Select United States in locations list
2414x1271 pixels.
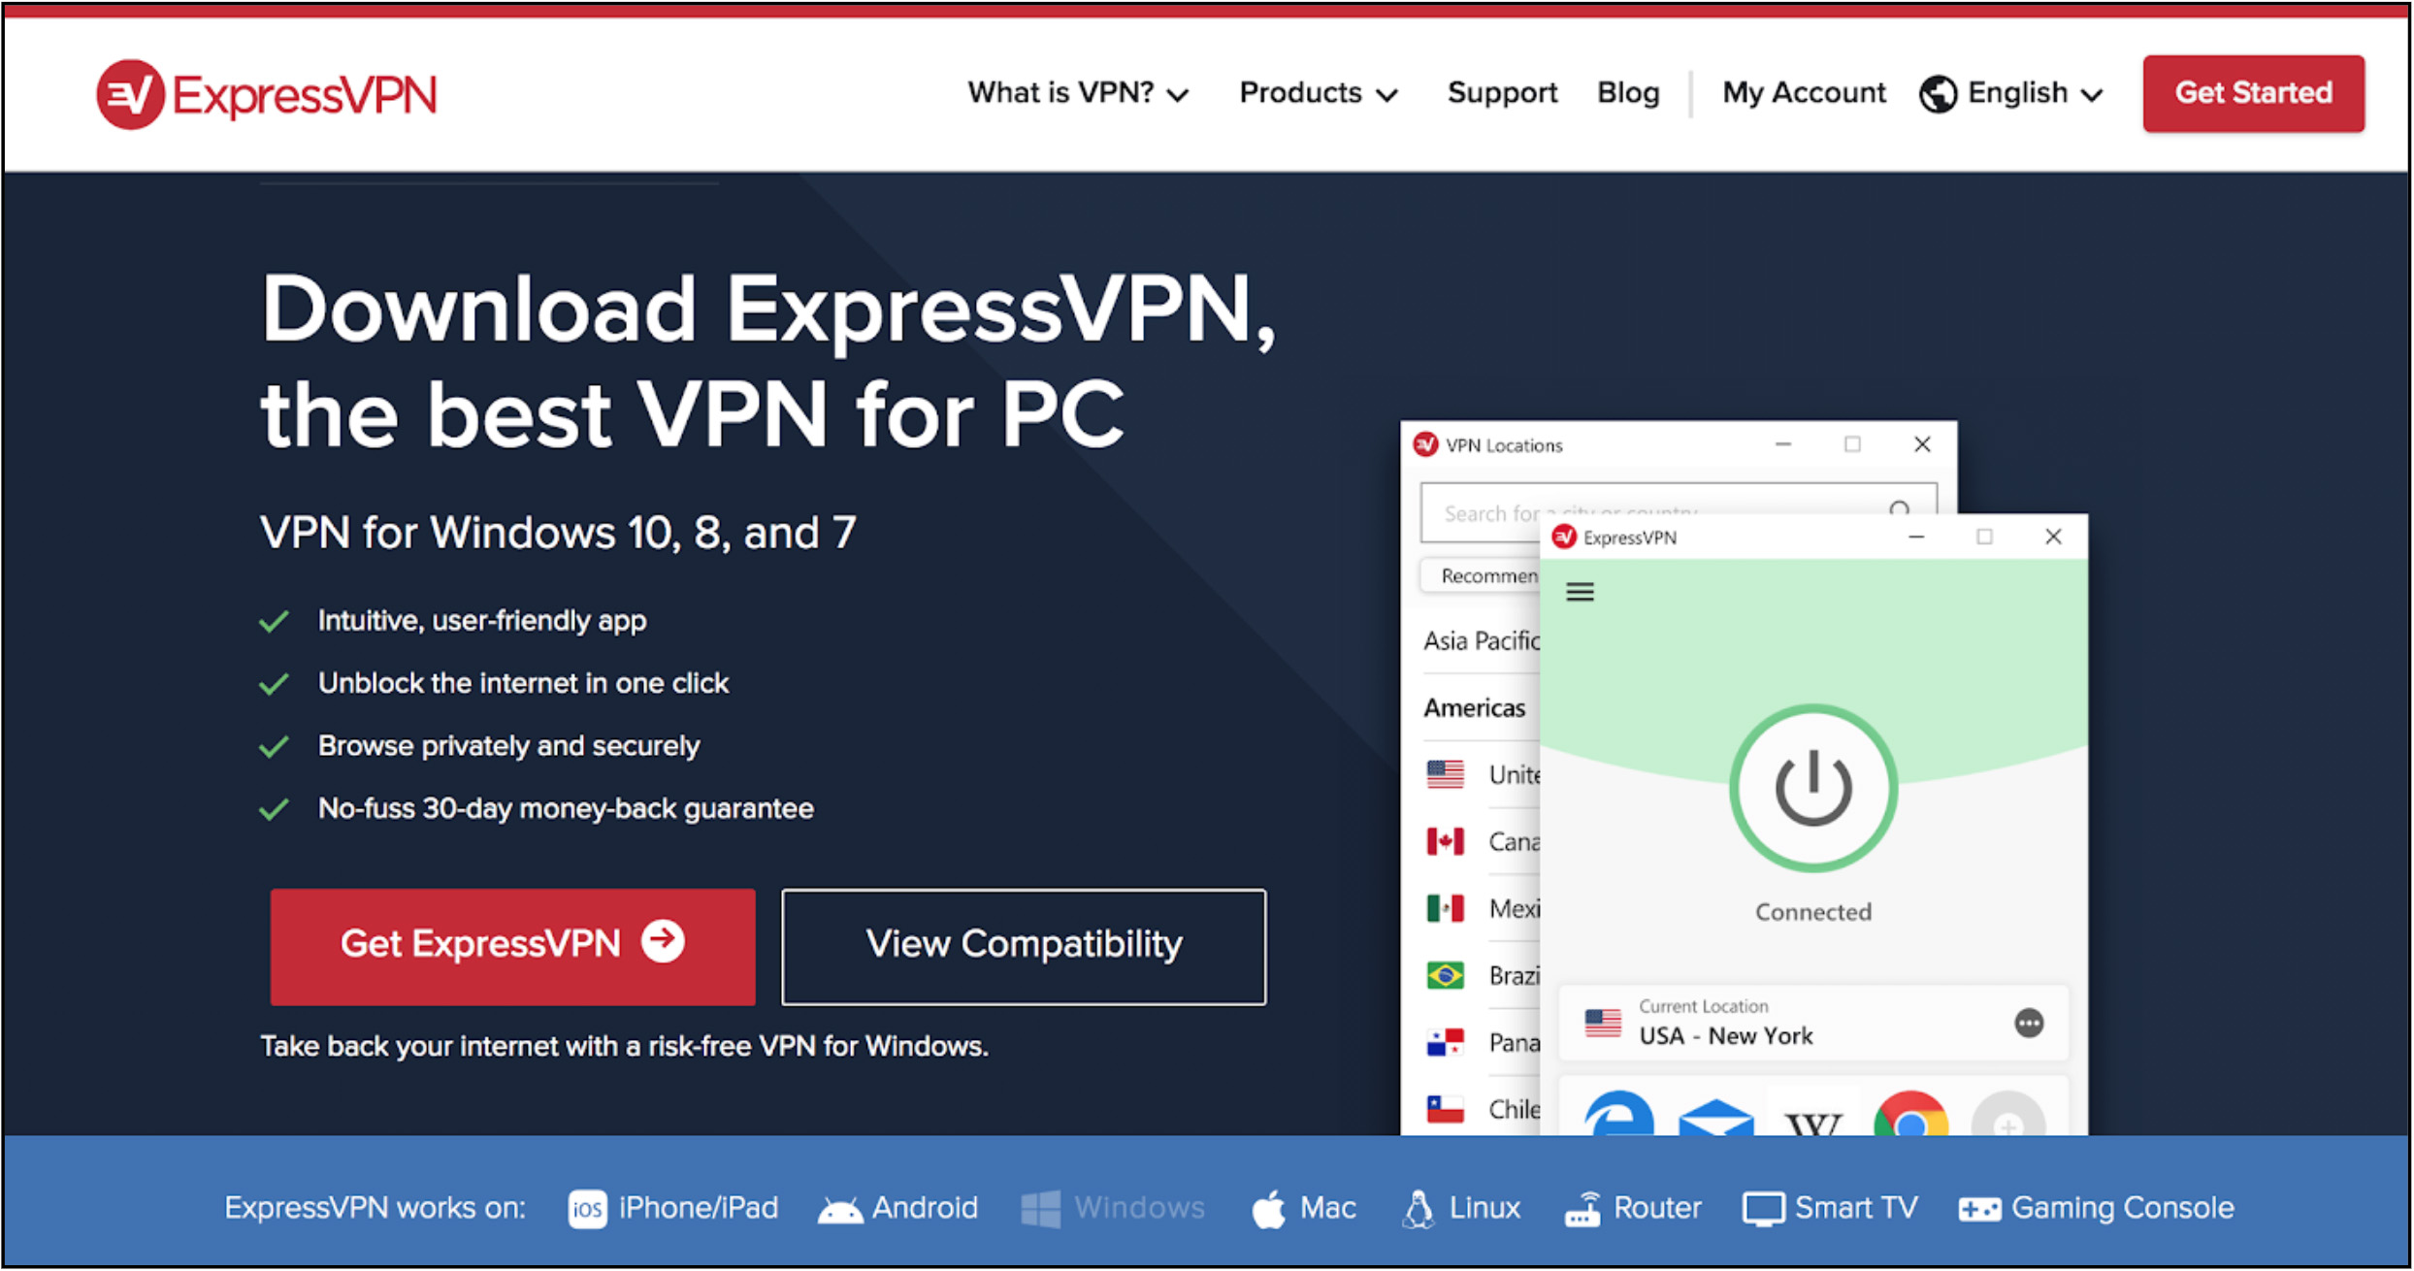[1483, 774]
